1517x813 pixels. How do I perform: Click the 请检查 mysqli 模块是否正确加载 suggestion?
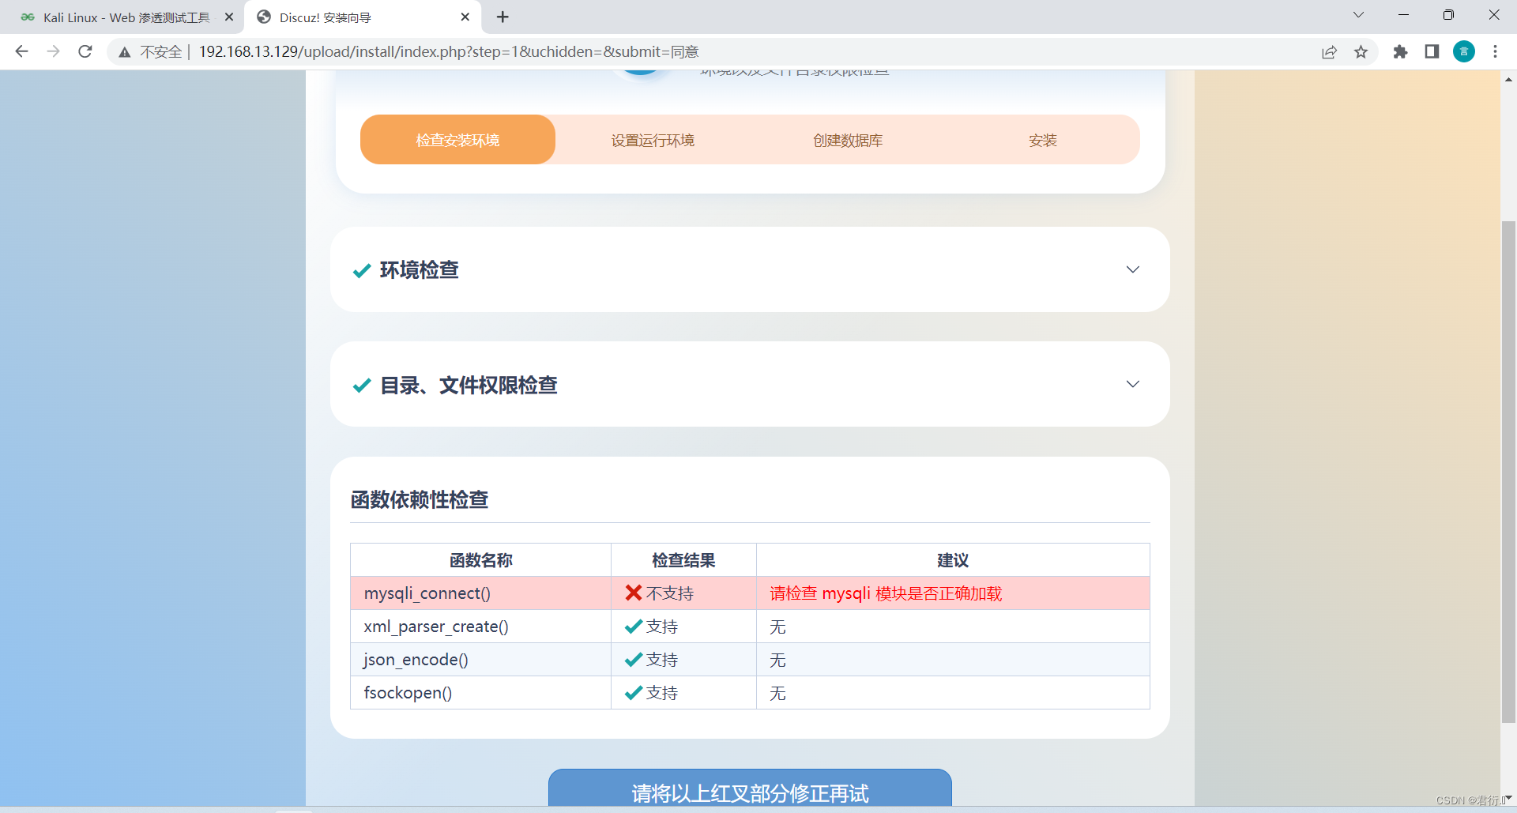[886, 593]
